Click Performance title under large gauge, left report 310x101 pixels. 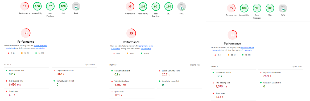(x=26, y=42)
